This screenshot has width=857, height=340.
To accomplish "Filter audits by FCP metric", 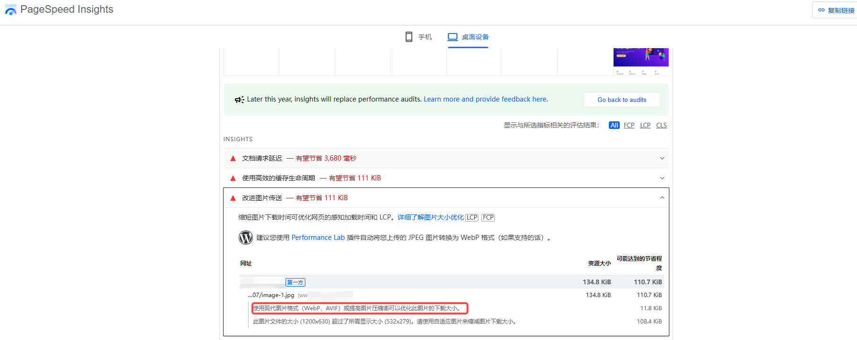I will tap(629, 125).
